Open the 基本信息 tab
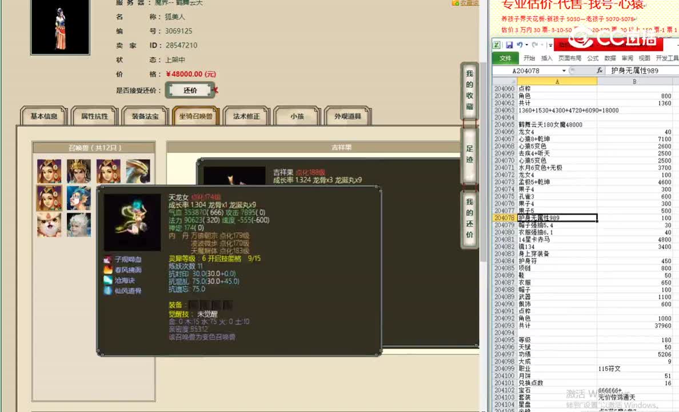Image resolution: width=679 pixels, height=412 pixels. coord(44,116)
